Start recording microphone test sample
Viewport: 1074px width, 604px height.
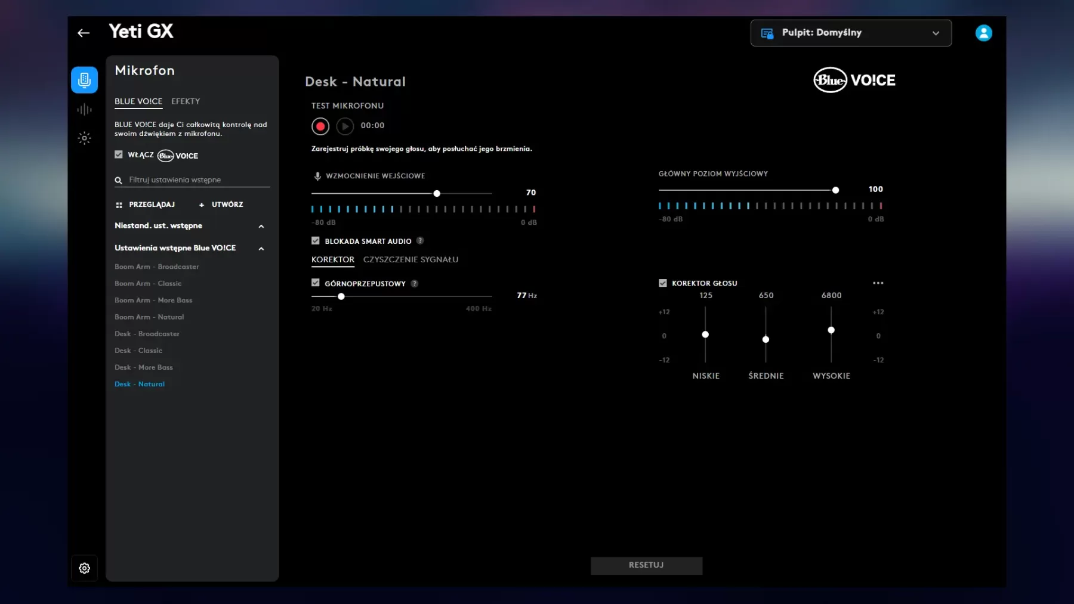click(x=320, y=126)
